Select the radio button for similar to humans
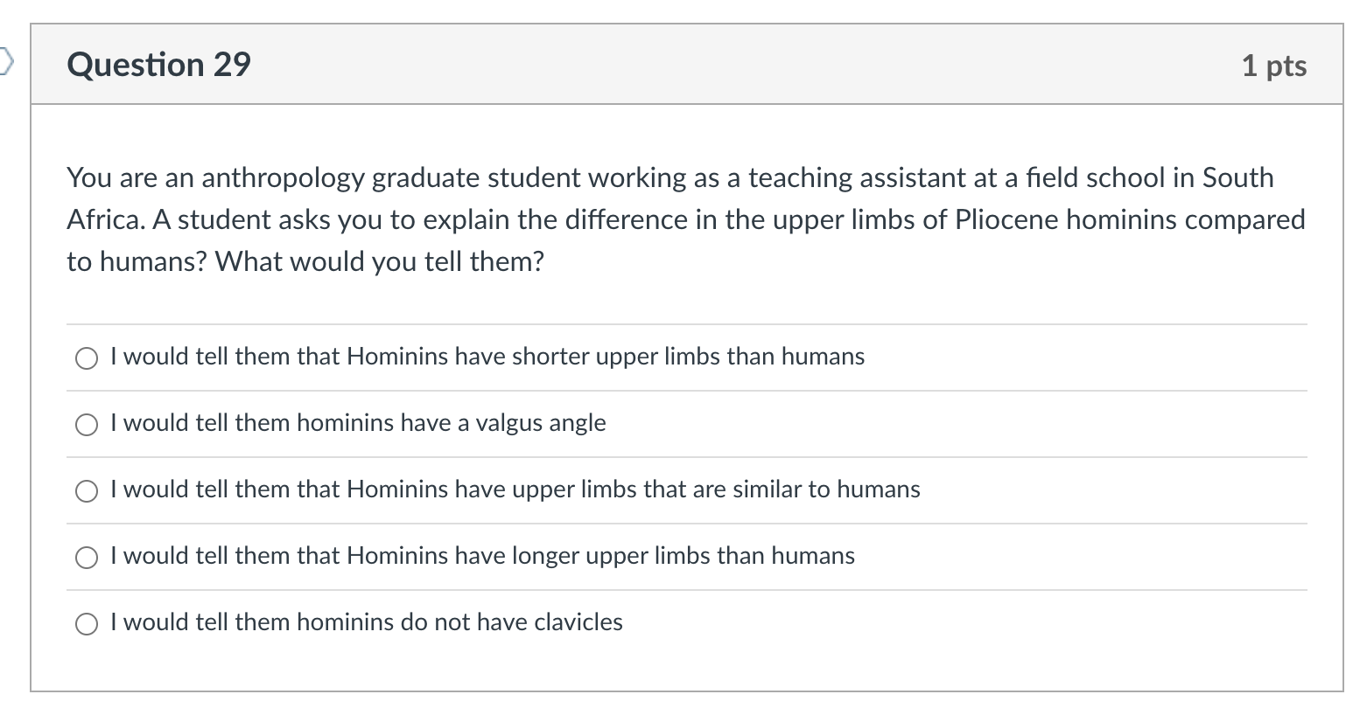This screenshot has width=1367, height=722. [x=86, y=491]
